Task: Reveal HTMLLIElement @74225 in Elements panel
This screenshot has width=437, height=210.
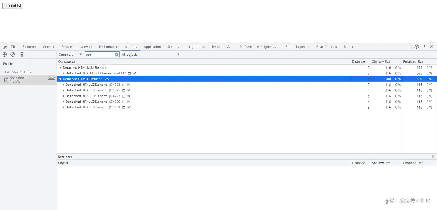Action: tap(124, 90)
